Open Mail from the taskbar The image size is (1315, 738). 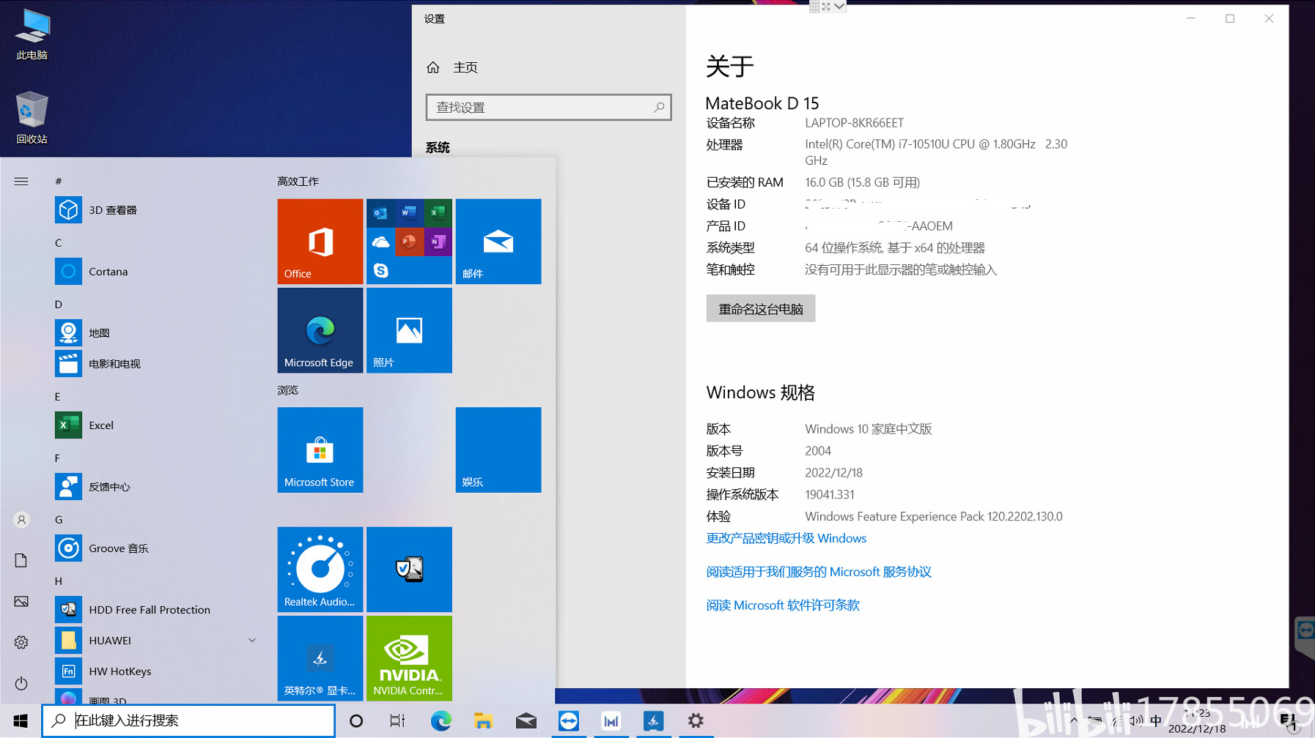coord(526,721)
